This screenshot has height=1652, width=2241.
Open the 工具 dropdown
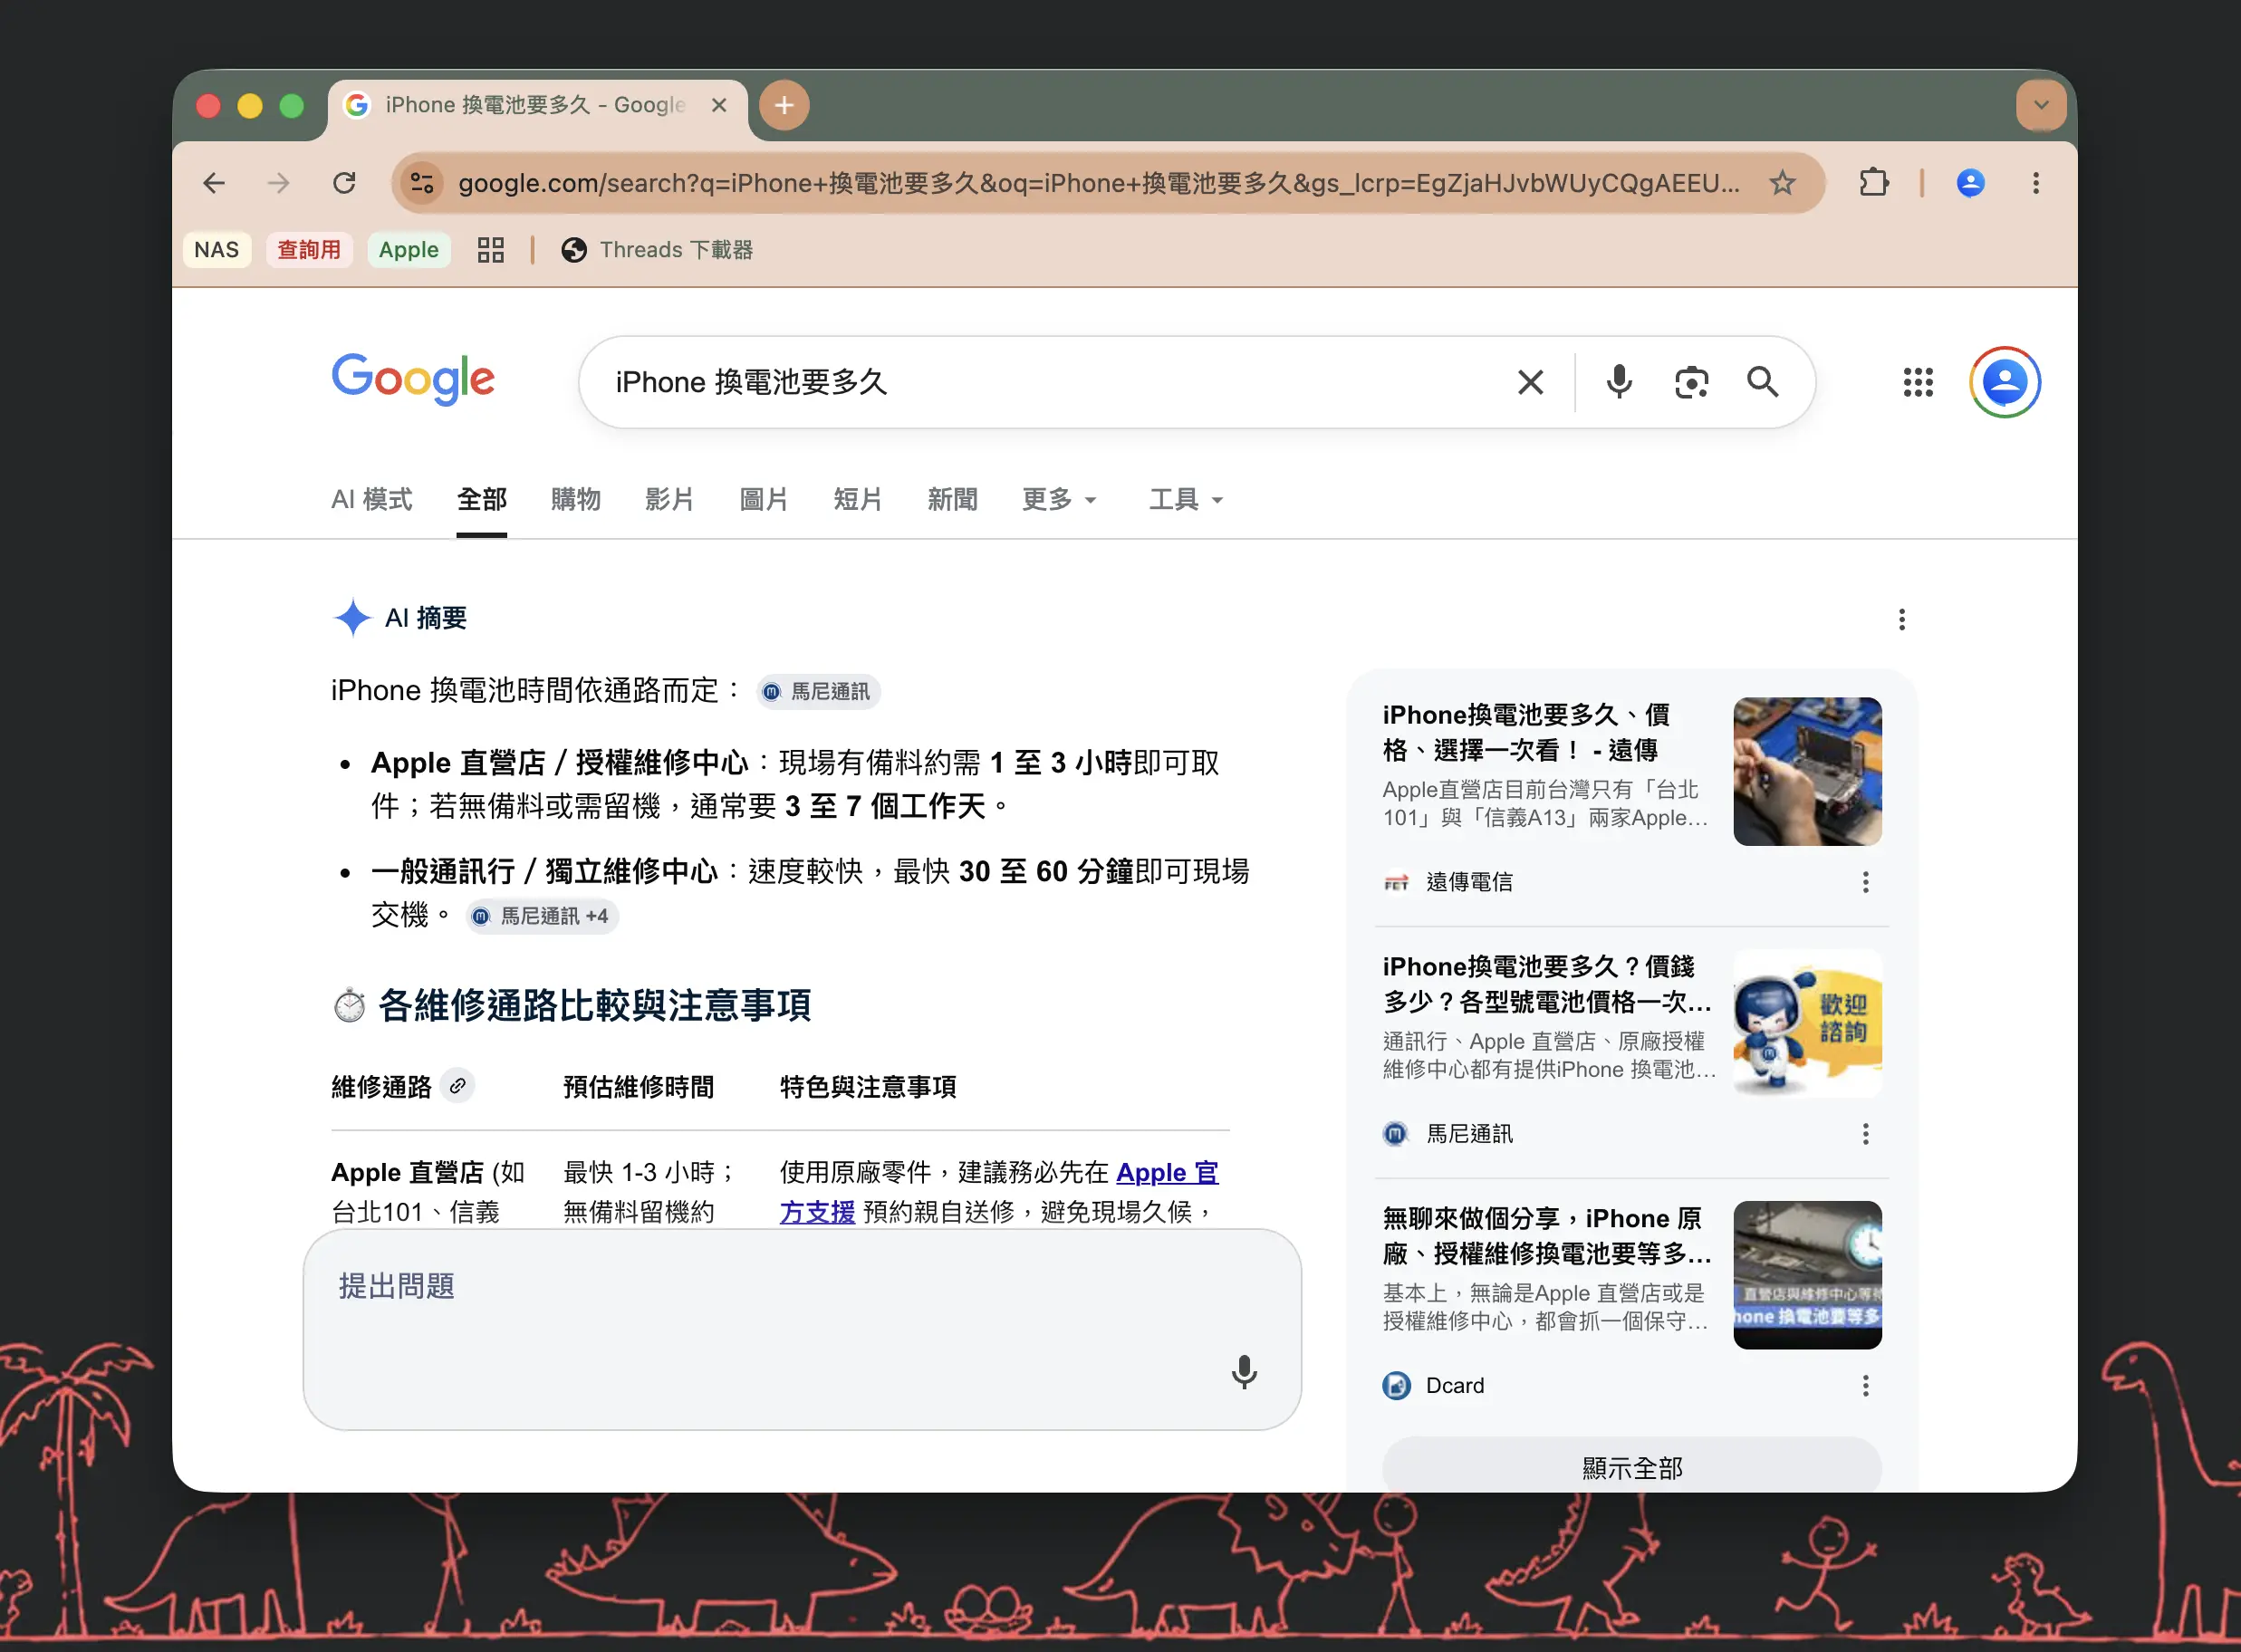[x=1186, y=499]
